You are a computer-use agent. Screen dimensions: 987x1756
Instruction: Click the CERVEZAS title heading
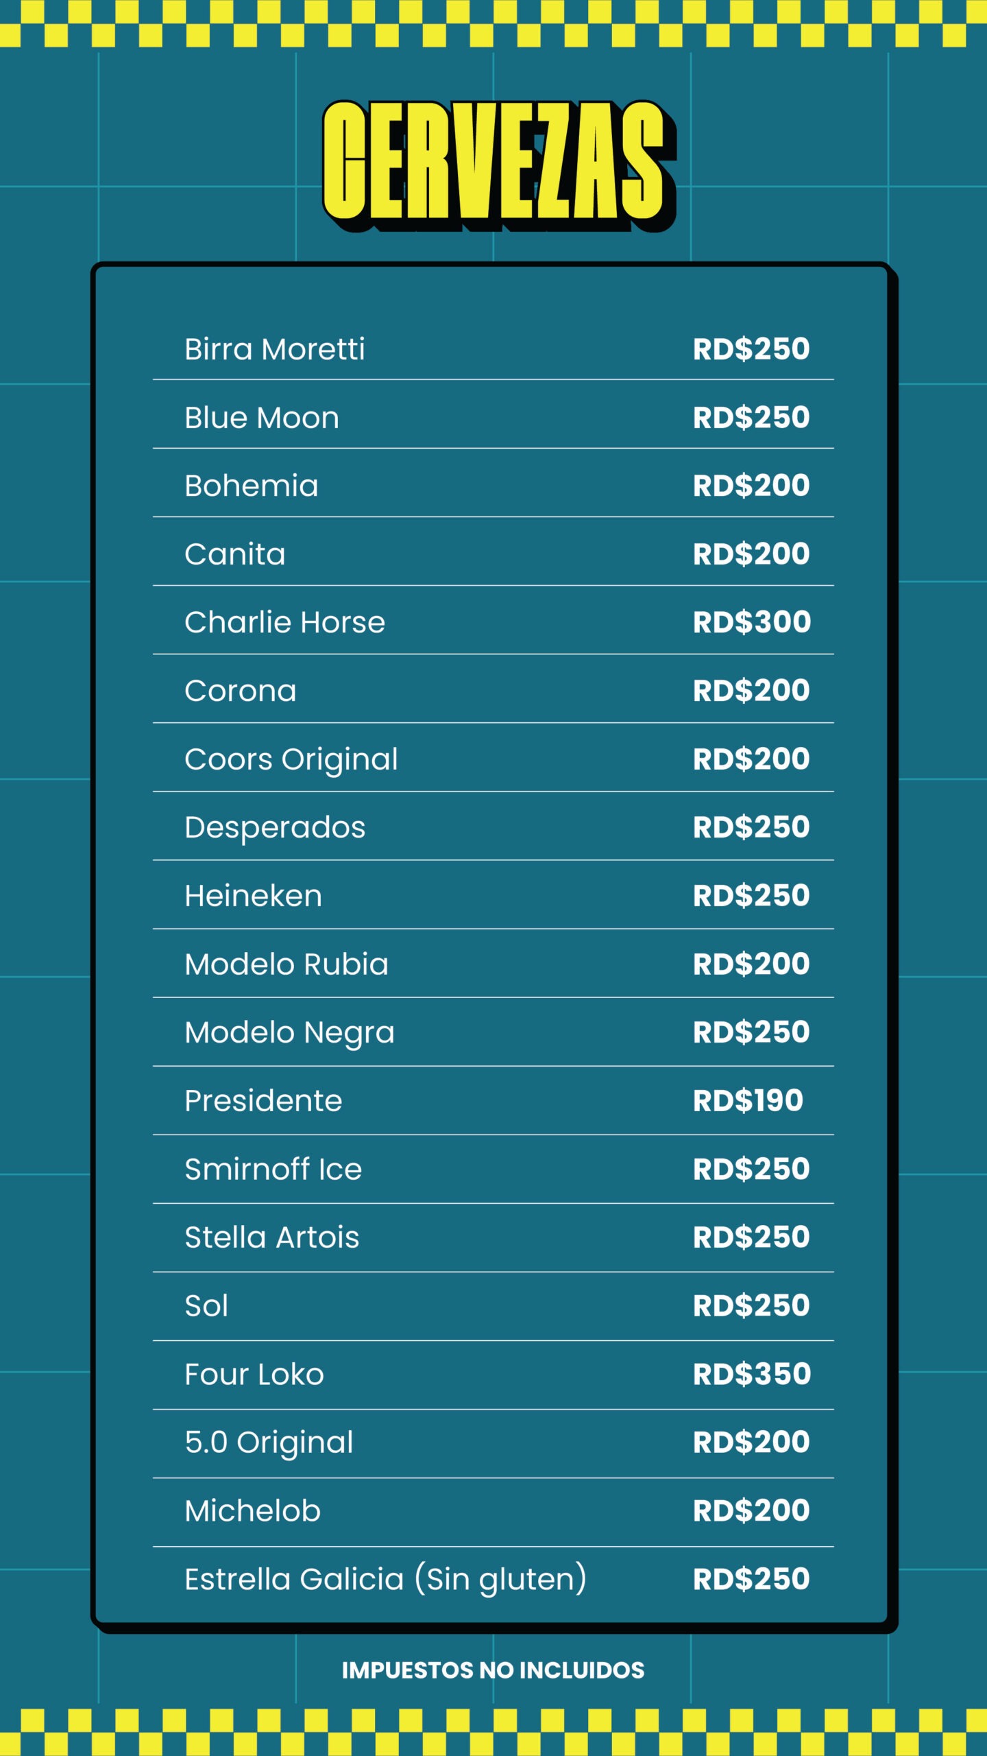[x=499, y=165]
